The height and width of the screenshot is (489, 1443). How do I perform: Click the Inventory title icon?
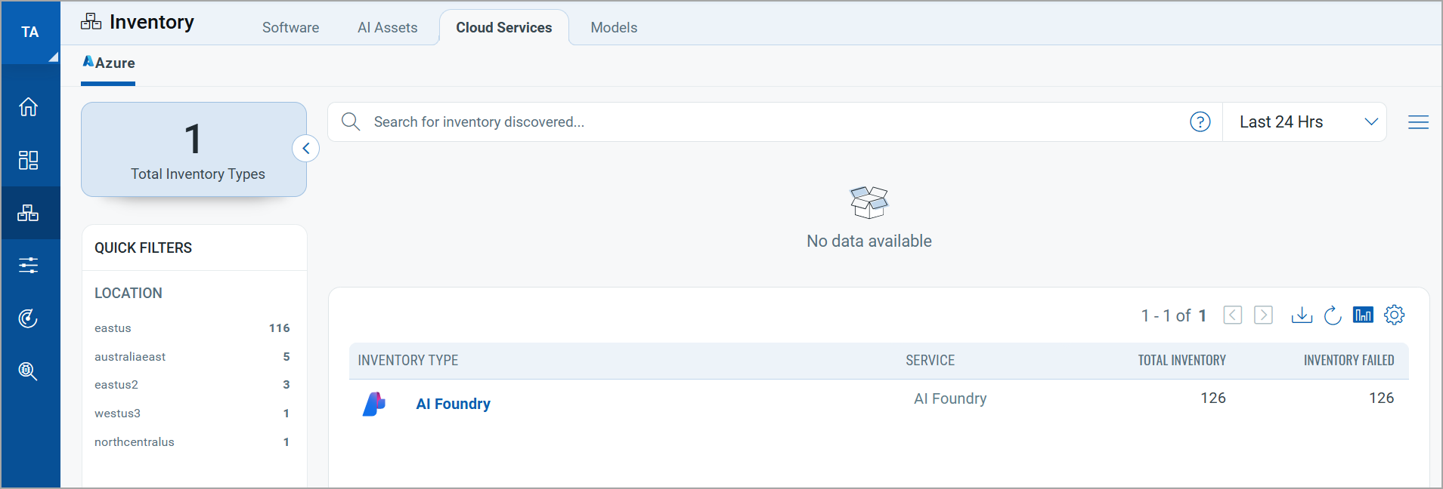91,22
